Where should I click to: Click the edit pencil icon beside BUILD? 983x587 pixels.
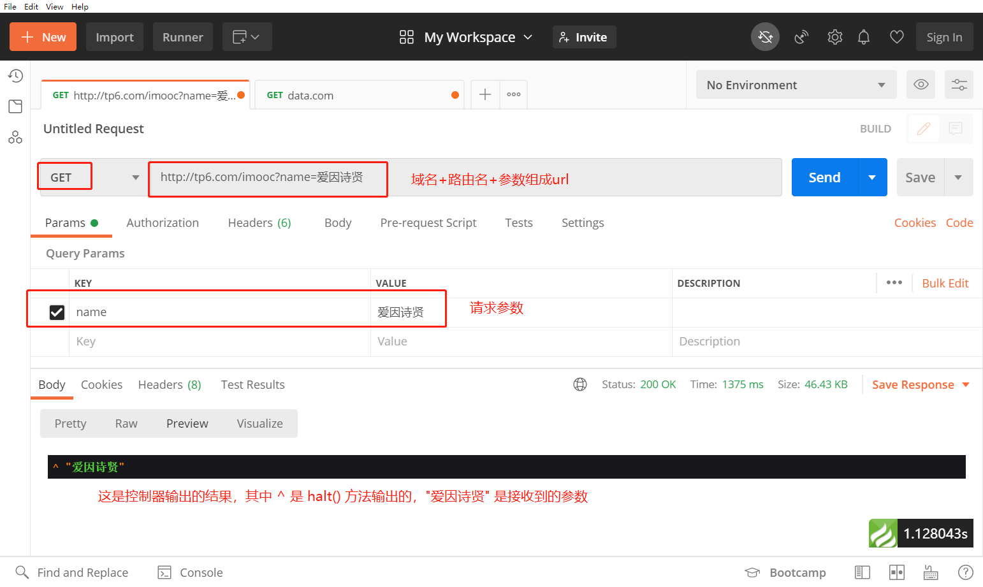click(x=924, y=129)
